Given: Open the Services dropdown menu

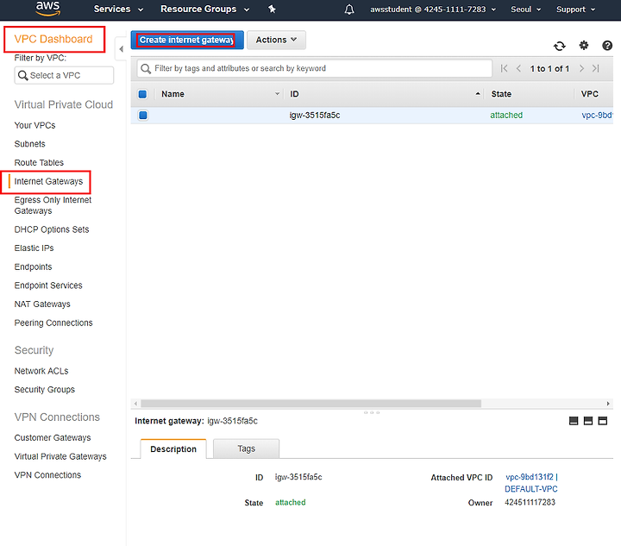Looking at the screenshot, I should 118,9.
